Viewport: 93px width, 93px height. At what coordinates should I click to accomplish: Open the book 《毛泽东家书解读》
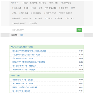tap(24, 66)
